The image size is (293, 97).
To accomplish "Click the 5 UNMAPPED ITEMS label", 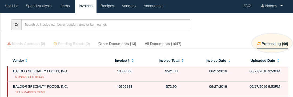I will 29,77.
